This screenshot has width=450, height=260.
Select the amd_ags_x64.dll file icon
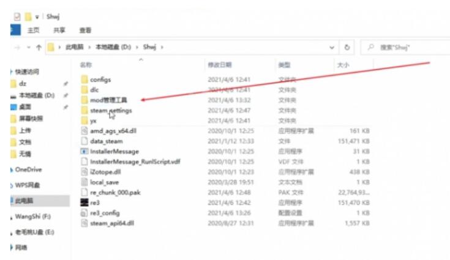[84, 131]
